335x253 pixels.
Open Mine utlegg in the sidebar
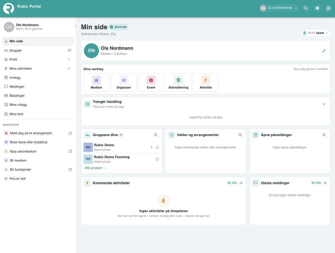point(38,104)
